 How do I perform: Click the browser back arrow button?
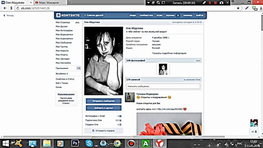[5, 8]
